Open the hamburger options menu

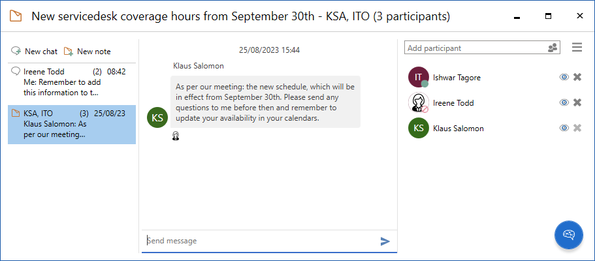577,48
